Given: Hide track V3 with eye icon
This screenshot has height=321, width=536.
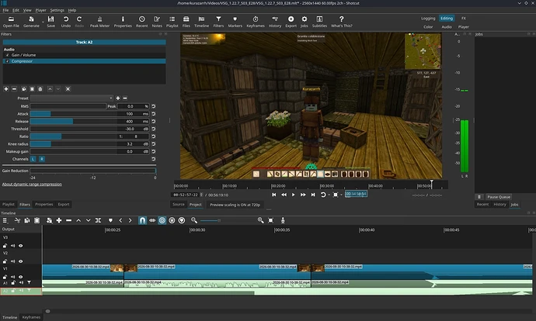Looking at the screenshot, I should tap(21, 246).
